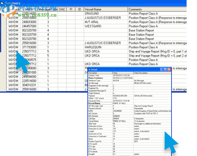Maximize the Detail window
197x156 pixels.
tap(165, 69)
